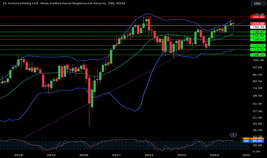Click the 74.50 price axis value
Image resolution: width=267 pixels, height=158 pixels.
tap(257, 88)
